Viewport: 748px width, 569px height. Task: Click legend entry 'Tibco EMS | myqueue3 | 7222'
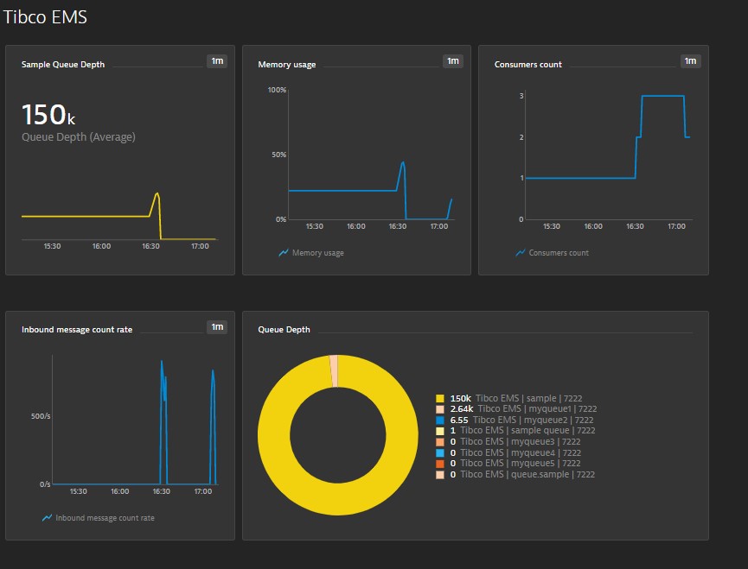[521, 442]
